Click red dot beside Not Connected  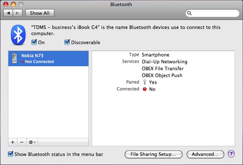click(x=22, y=62)
